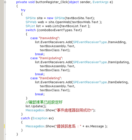Click the green comment //確認清單已經設定好
The image size is (132, 140).
pyautogui.click(x=44, y=102)
